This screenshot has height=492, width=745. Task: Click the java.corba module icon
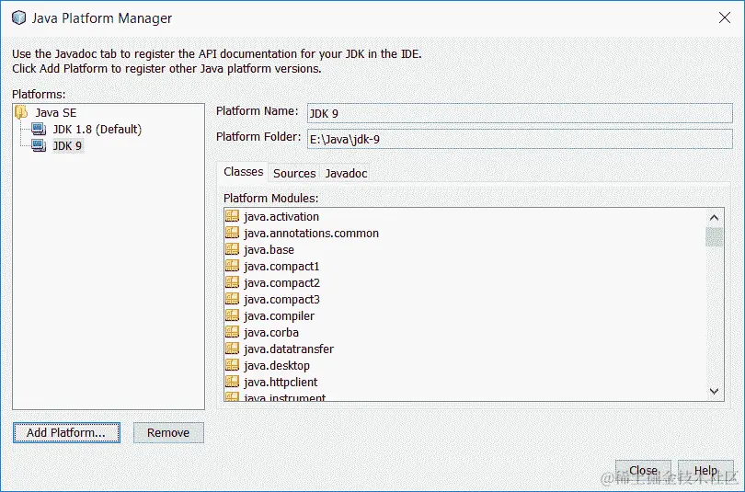[232, 332]
